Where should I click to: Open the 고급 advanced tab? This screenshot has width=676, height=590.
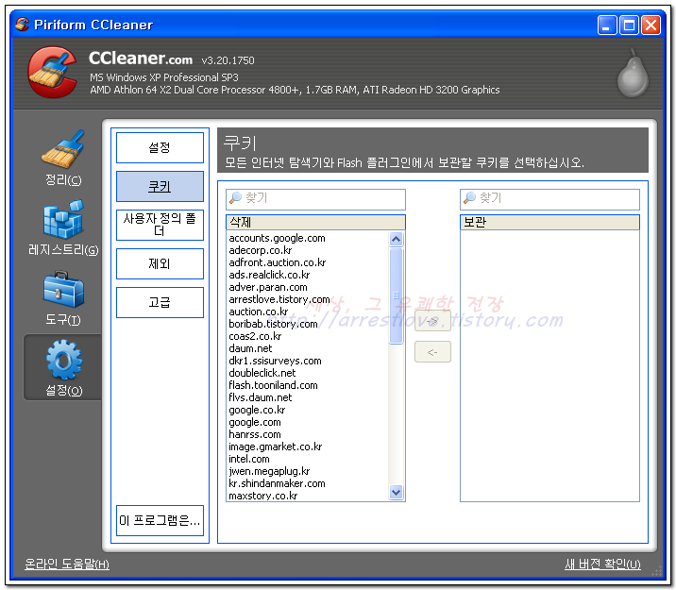click(160, 302)
